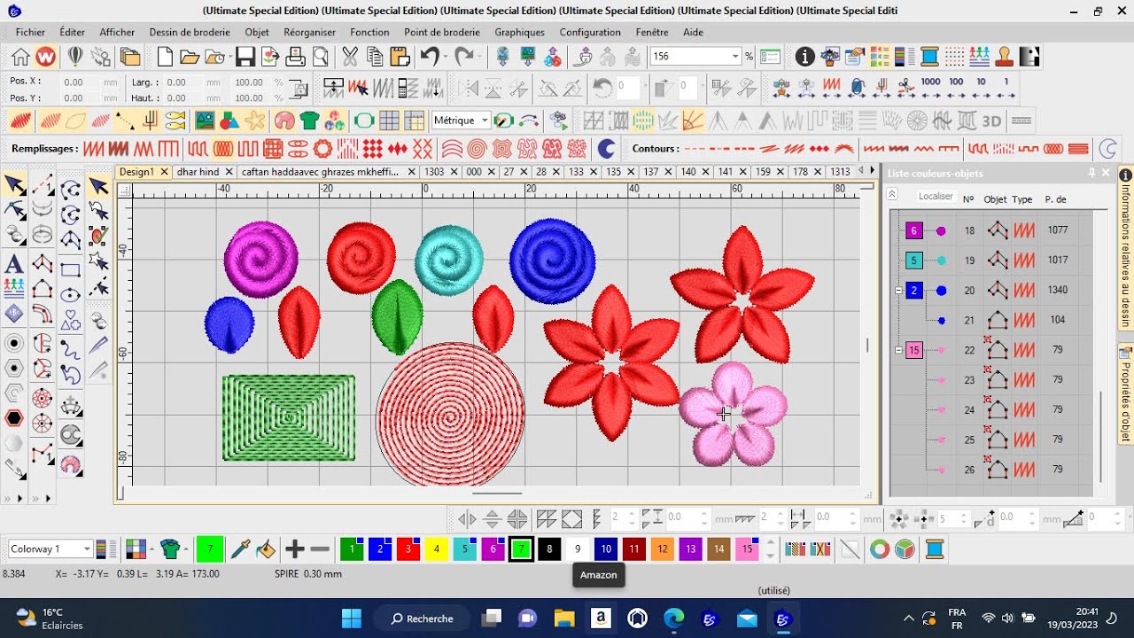Open a design with the folder icon
1134x638 pixels.
[190, 57]
